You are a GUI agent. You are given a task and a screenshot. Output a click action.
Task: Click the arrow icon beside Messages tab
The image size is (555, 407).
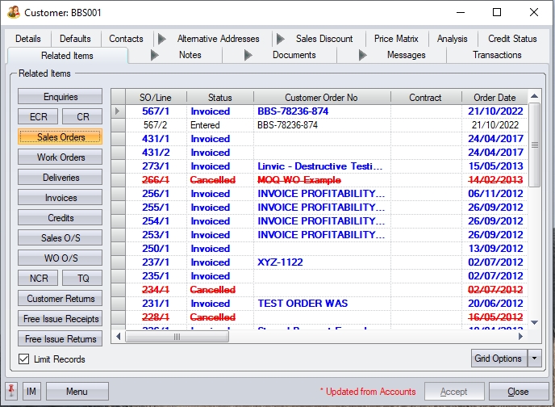click(363, 55)
